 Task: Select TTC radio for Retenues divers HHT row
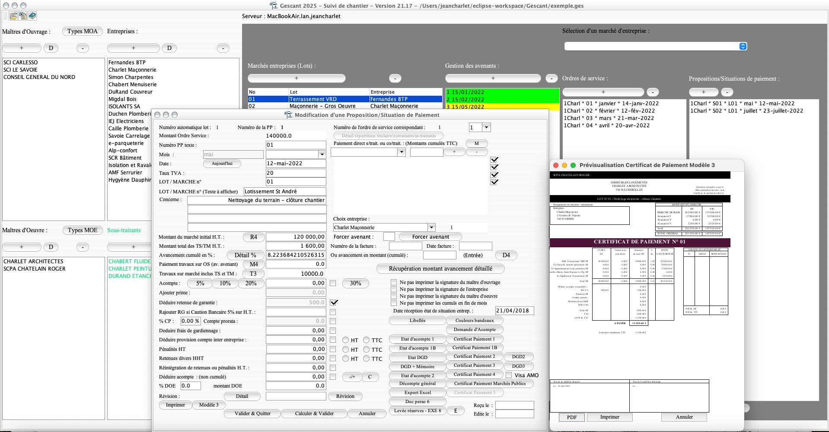click(367, 359)
